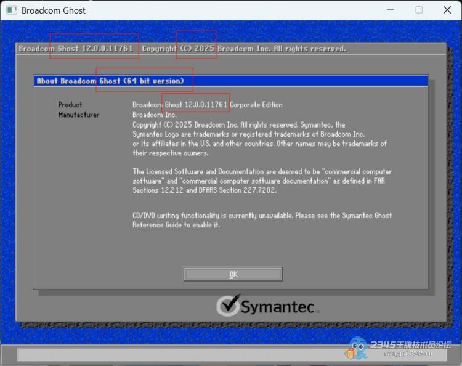Minimize the Broadcom Ghost window
Image resolution: width=462 pixels, height=366 pixels.
(390, 10)
